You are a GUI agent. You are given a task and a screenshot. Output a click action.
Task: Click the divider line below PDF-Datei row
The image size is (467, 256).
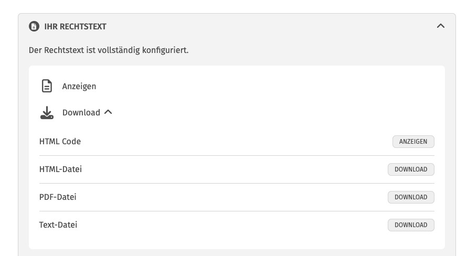click(237, 211)
